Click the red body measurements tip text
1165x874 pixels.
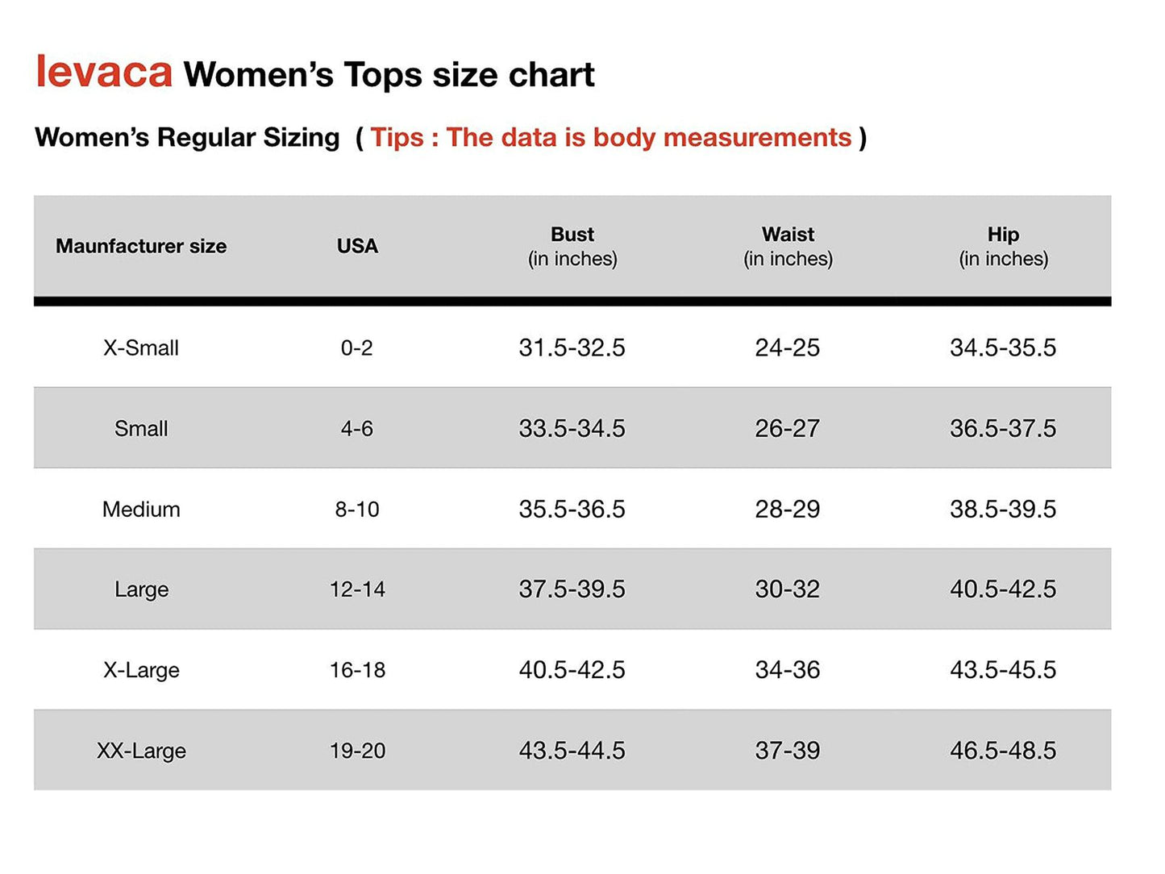coord(610,138)
